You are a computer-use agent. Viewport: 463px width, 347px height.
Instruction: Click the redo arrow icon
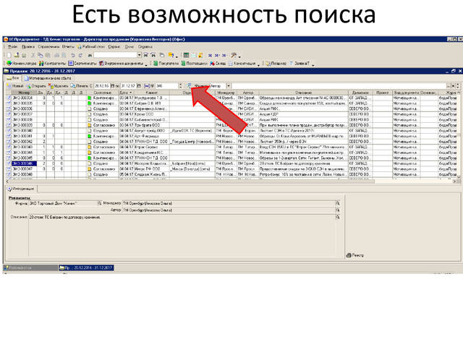(80, 55)
